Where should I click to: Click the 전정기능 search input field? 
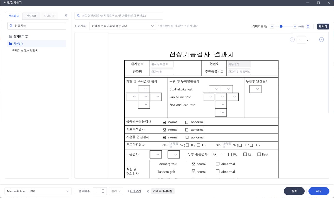pos(37,25)
